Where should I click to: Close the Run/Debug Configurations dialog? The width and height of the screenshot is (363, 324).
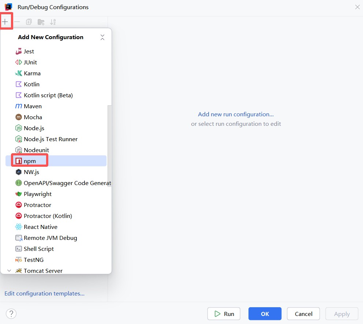point(357,7)
